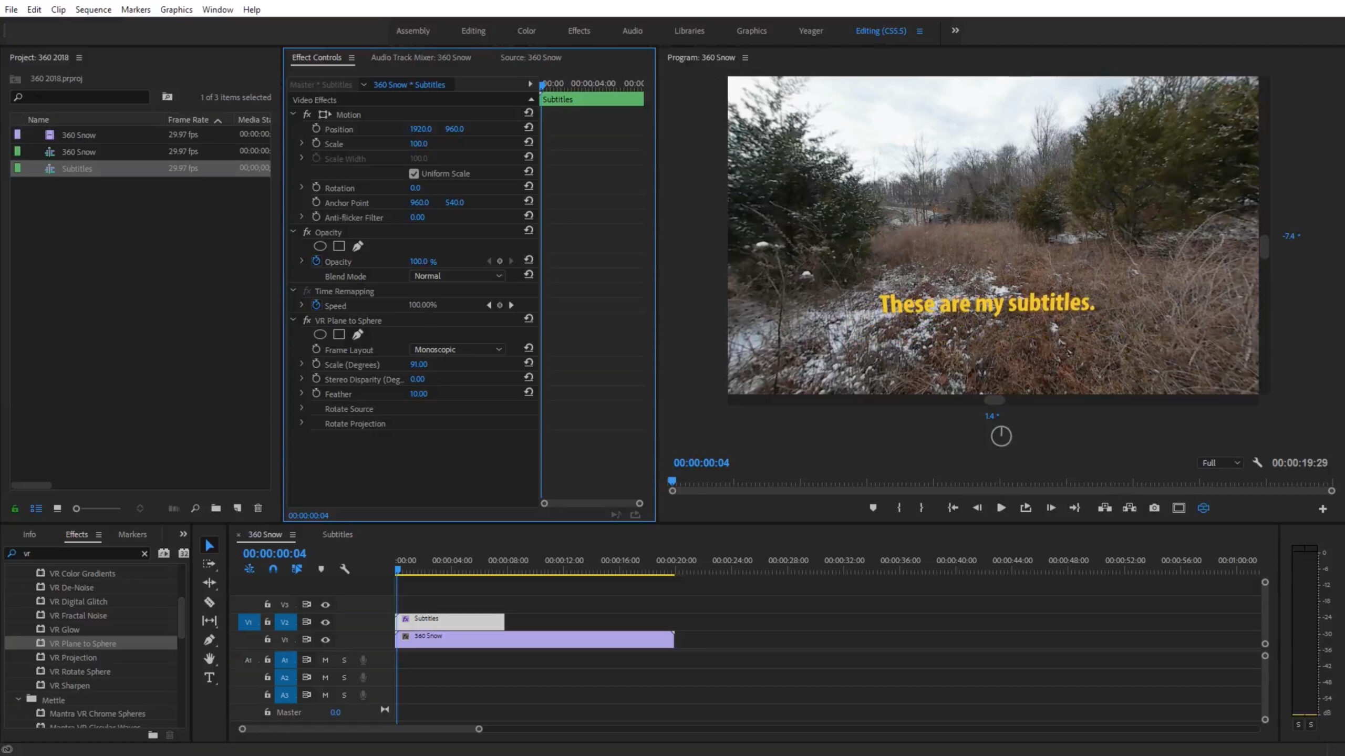1345x756 pixels.
Task: Select the Razor tool in the toolbar
Action: click(209, 602)
